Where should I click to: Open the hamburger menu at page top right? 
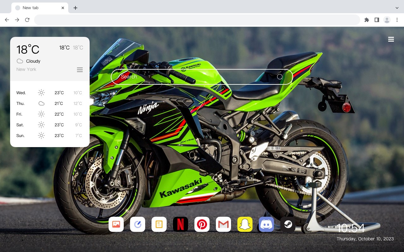[391, 39]
